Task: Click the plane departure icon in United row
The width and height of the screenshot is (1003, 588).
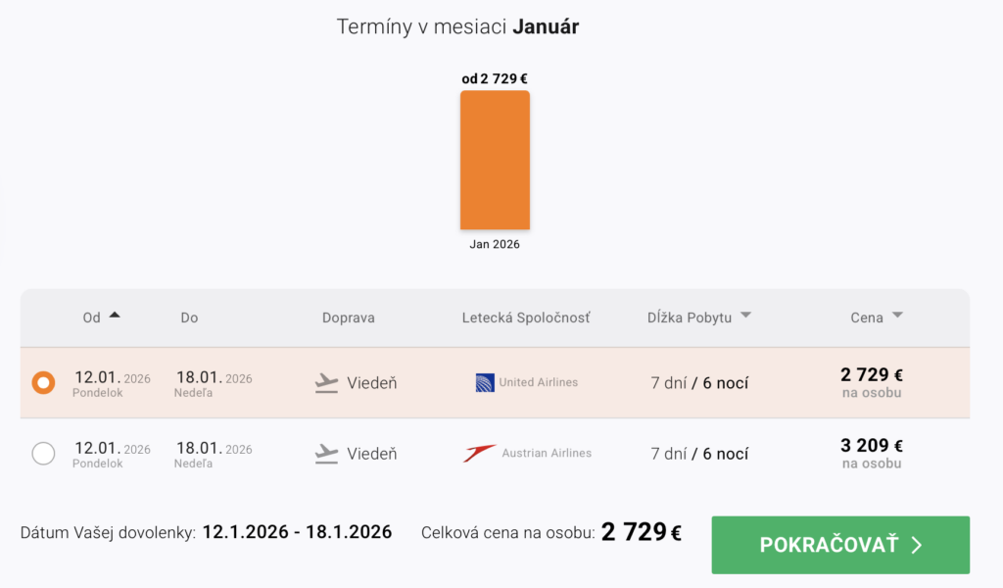Action: (x=326, y=383)
